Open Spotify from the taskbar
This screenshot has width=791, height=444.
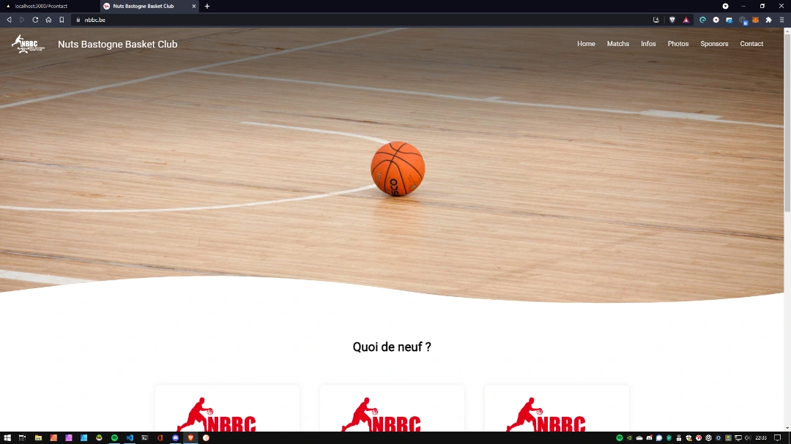tap(114, 438)
